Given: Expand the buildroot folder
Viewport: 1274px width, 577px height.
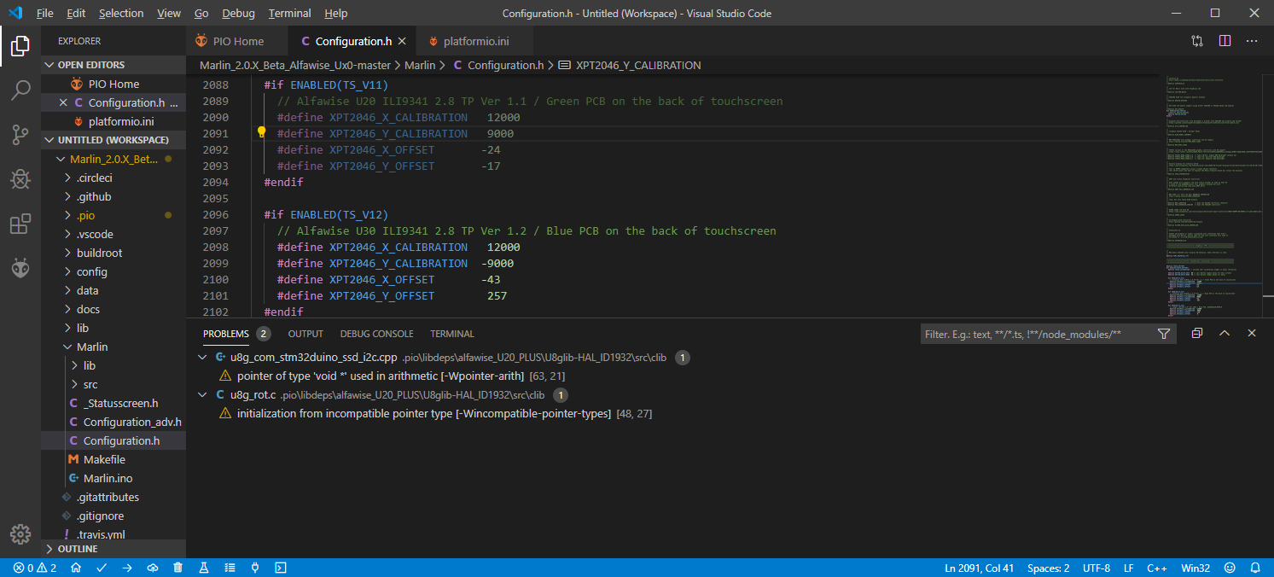Looking at the screenshot, I should [99, 253].
